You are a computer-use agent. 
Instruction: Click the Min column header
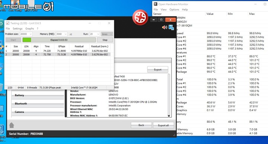click(230, 14)
